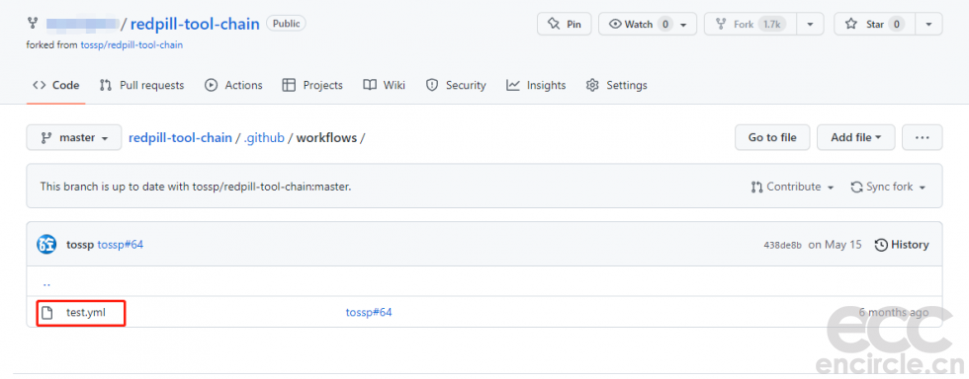Open the Add file dropdown
Viewport: 969px width, 379px height.
(856, 137)
